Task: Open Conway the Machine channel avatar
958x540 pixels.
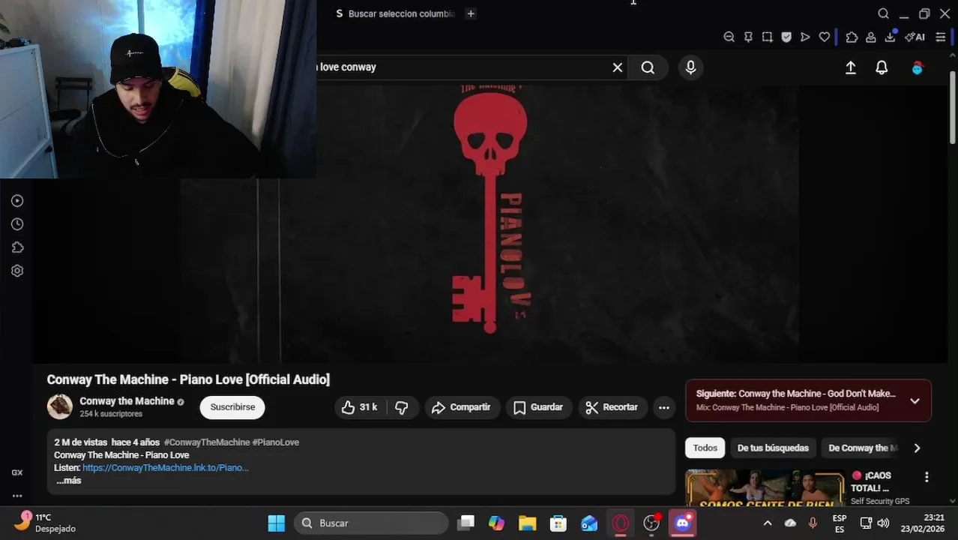Action: [x=60, y=406]
